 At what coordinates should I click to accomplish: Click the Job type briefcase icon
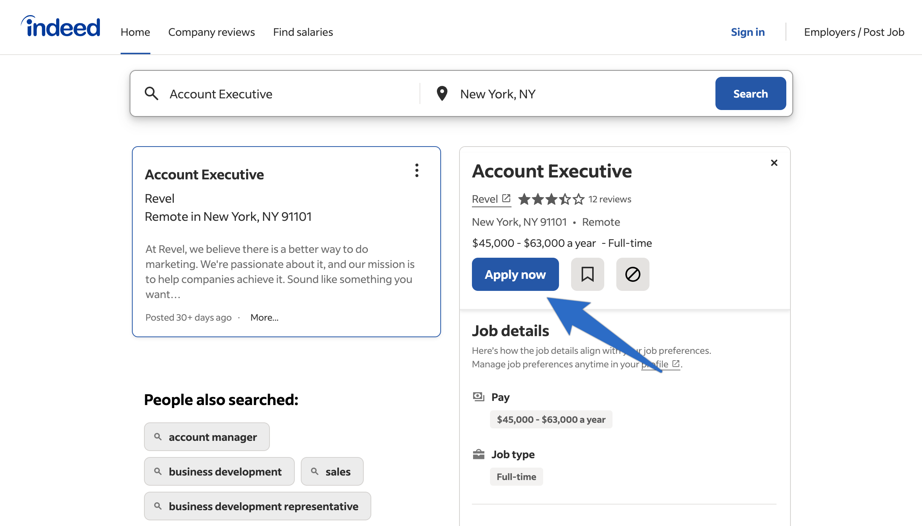(478, 454)
